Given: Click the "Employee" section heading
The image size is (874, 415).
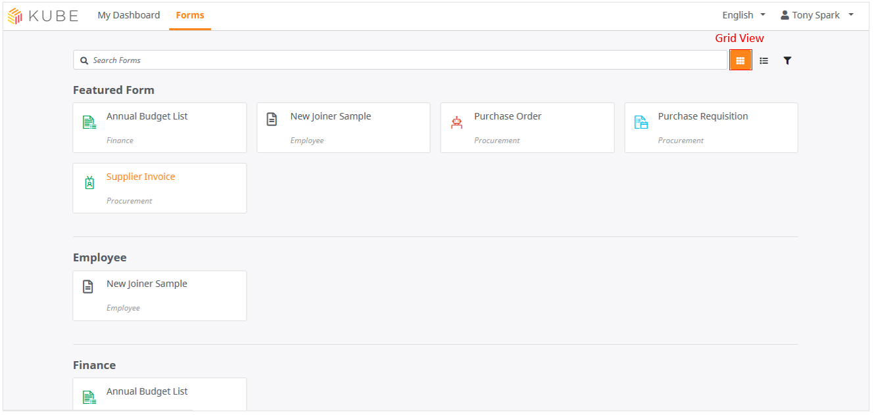Looking at the screenshot, I should coord(100,257).
